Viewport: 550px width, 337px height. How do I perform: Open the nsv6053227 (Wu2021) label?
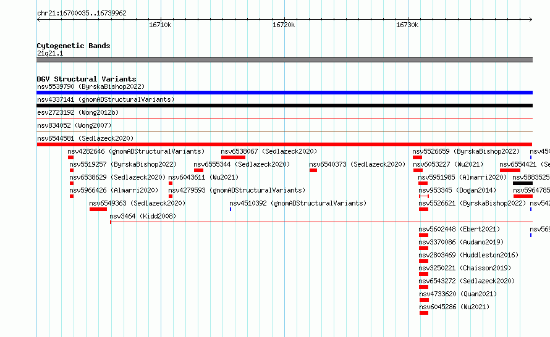click(x=448, y=164)
